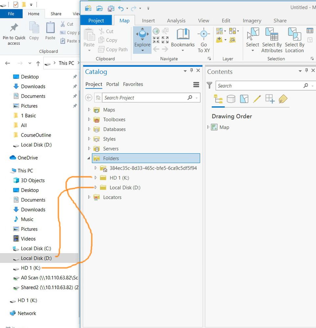This screenshot has height=328, width=316.
Task: Click the Attributes icon in Selection group
Action: pos(310,31)
